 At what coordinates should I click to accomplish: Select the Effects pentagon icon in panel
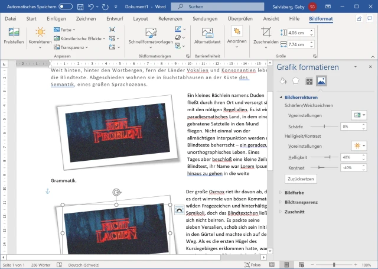(x=296, y=81)
